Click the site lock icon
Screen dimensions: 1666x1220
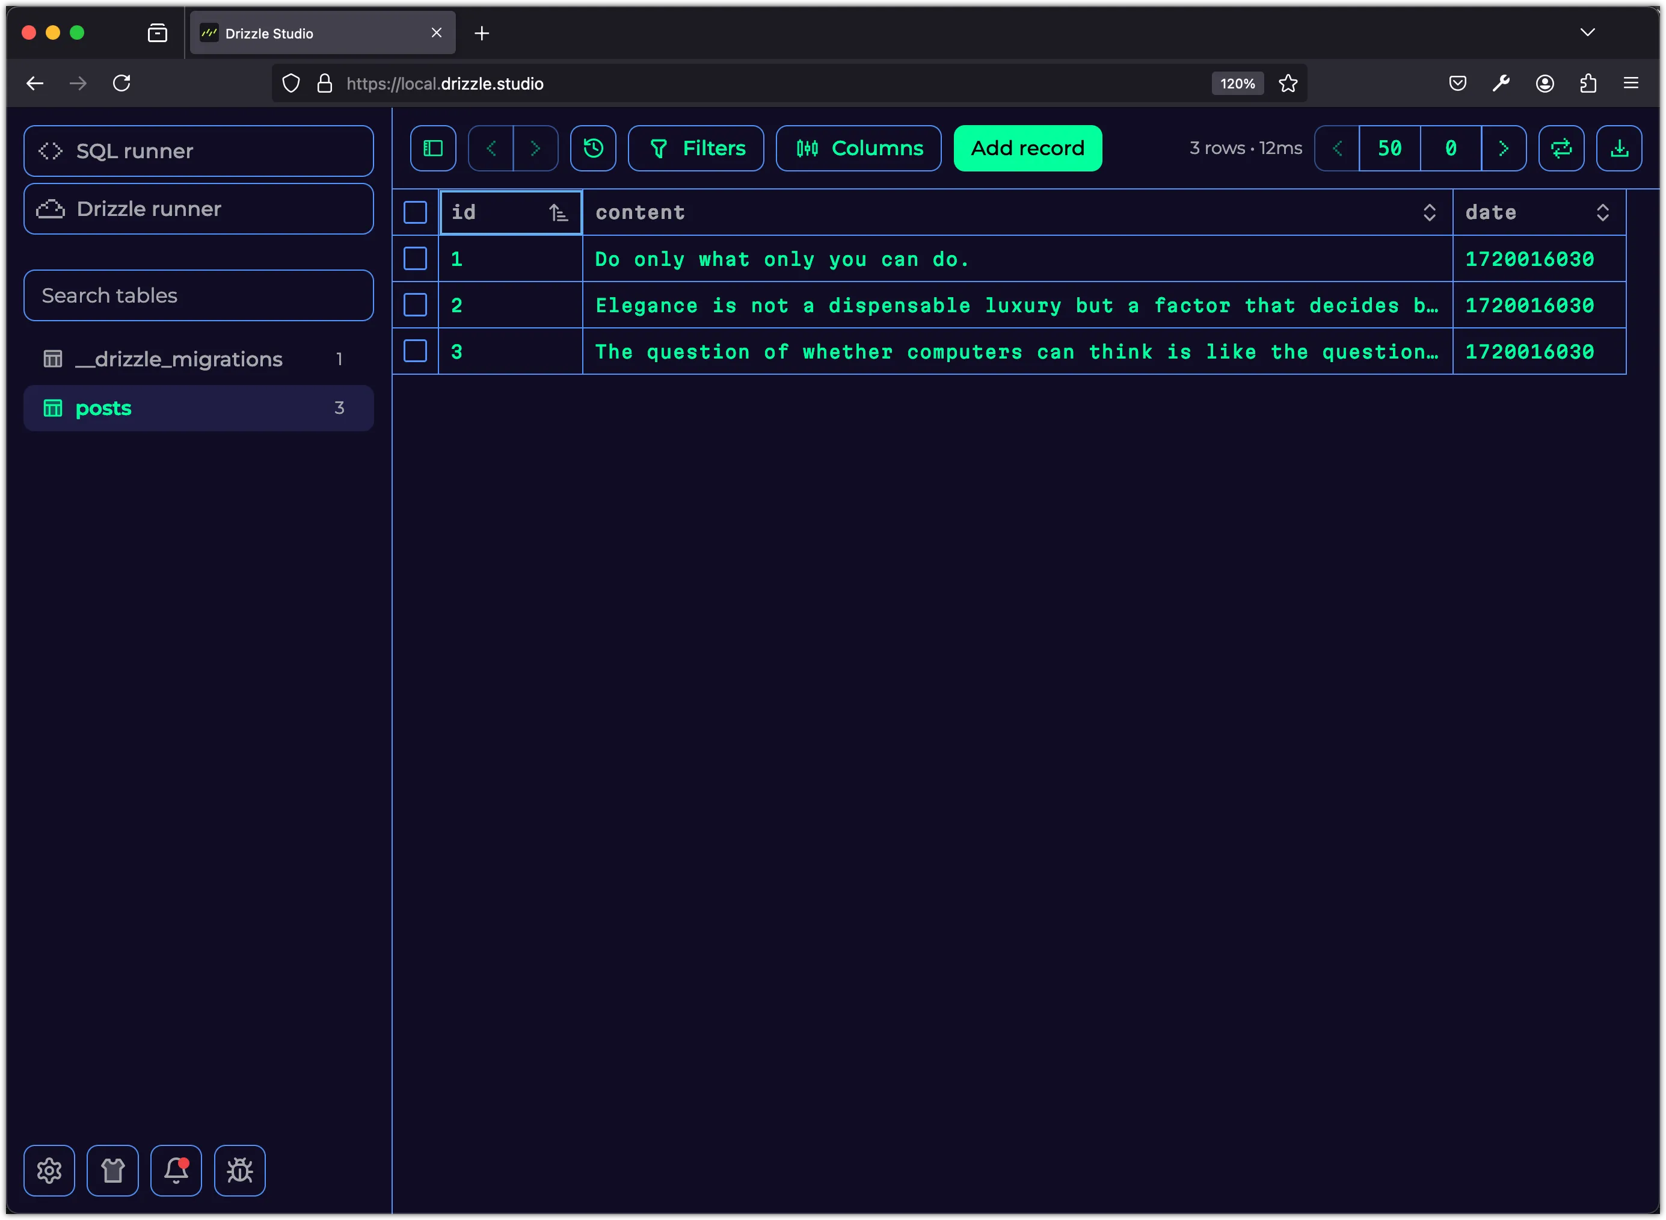point(324,84)
